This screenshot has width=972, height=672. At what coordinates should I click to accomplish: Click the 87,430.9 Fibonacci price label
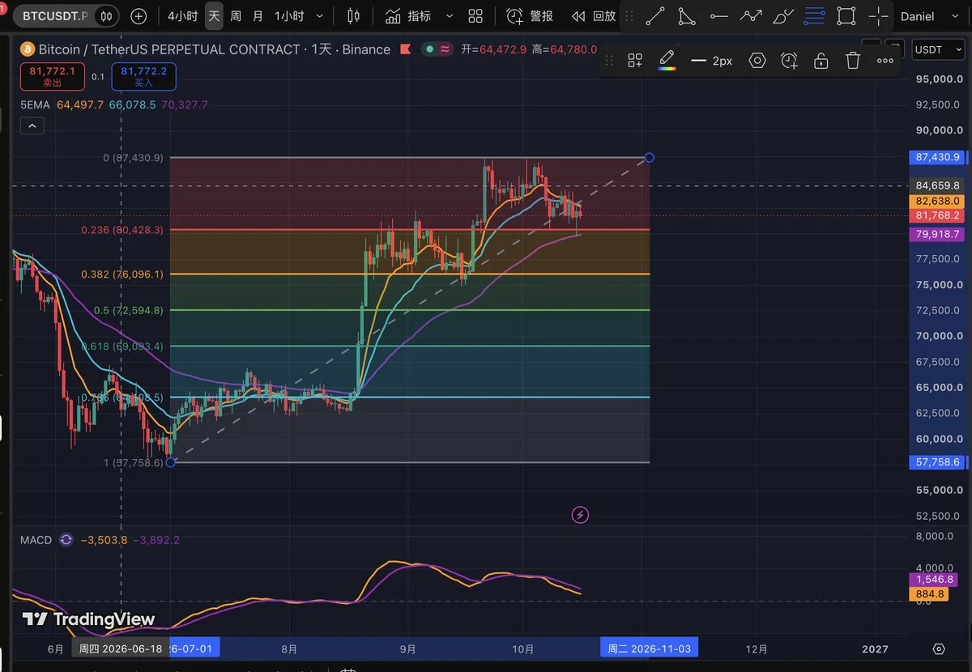938,157
